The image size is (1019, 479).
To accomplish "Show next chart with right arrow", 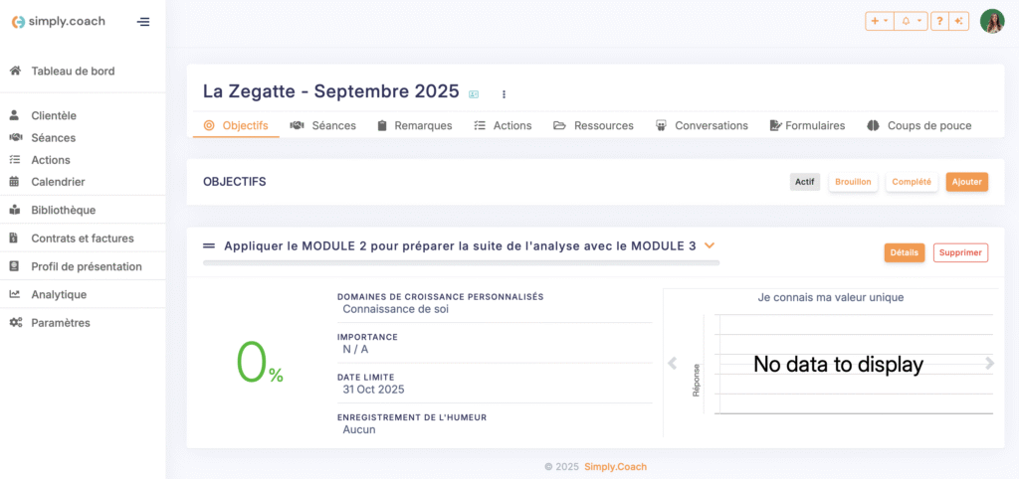I will [989, 364].
